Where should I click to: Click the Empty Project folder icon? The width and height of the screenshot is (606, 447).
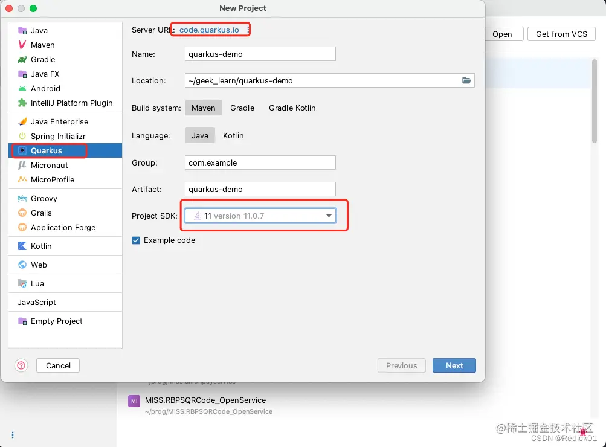[22, 321]
